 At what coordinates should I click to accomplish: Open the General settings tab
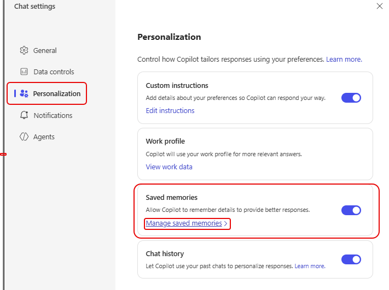[45, 51]
